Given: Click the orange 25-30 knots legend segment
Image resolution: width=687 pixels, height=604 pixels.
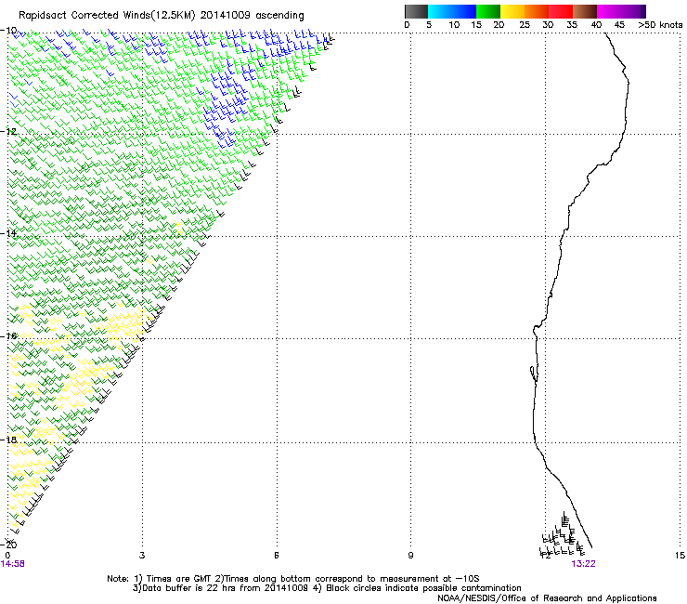Looking at the screenshot, I should coord(537,11).
